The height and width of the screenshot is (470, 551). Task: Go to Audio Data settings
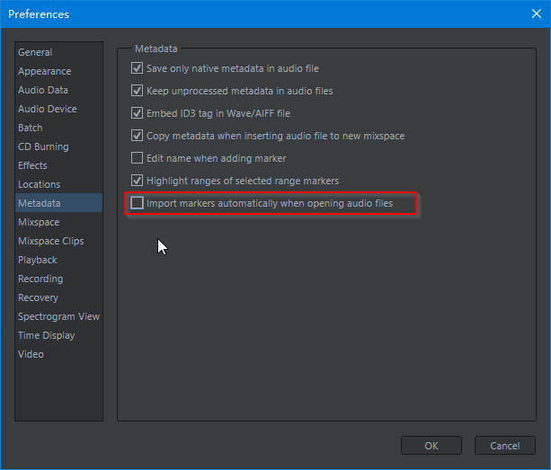click(x=43, y=90)
